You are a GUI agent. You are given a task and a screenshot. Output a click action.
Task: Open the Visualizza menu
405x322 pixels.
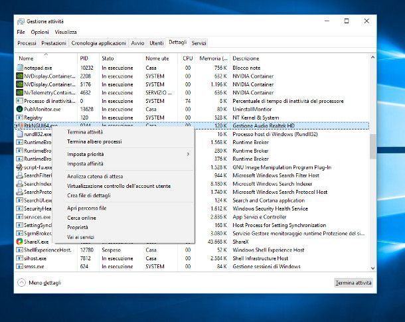tap(66, 32)
